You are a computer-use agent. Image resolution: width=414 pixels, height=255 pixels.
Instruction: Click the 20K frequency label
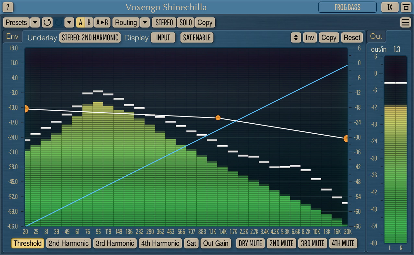(x=348, y=232)
